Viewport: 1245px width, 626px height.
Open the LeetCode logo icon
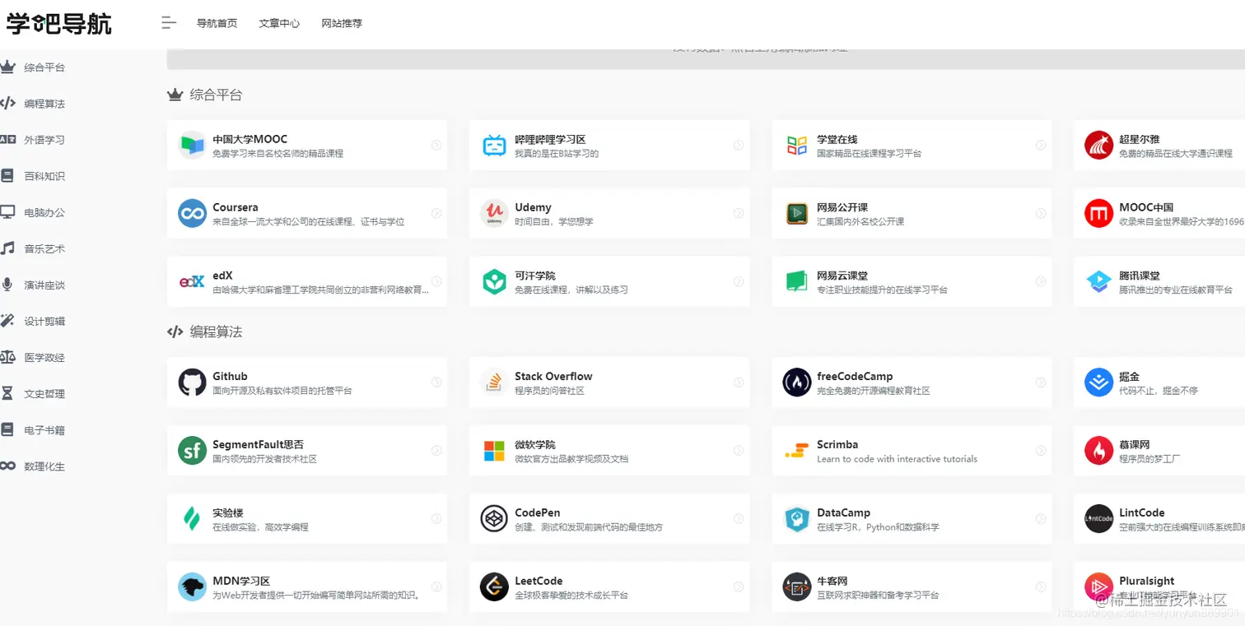coord(494,587)
